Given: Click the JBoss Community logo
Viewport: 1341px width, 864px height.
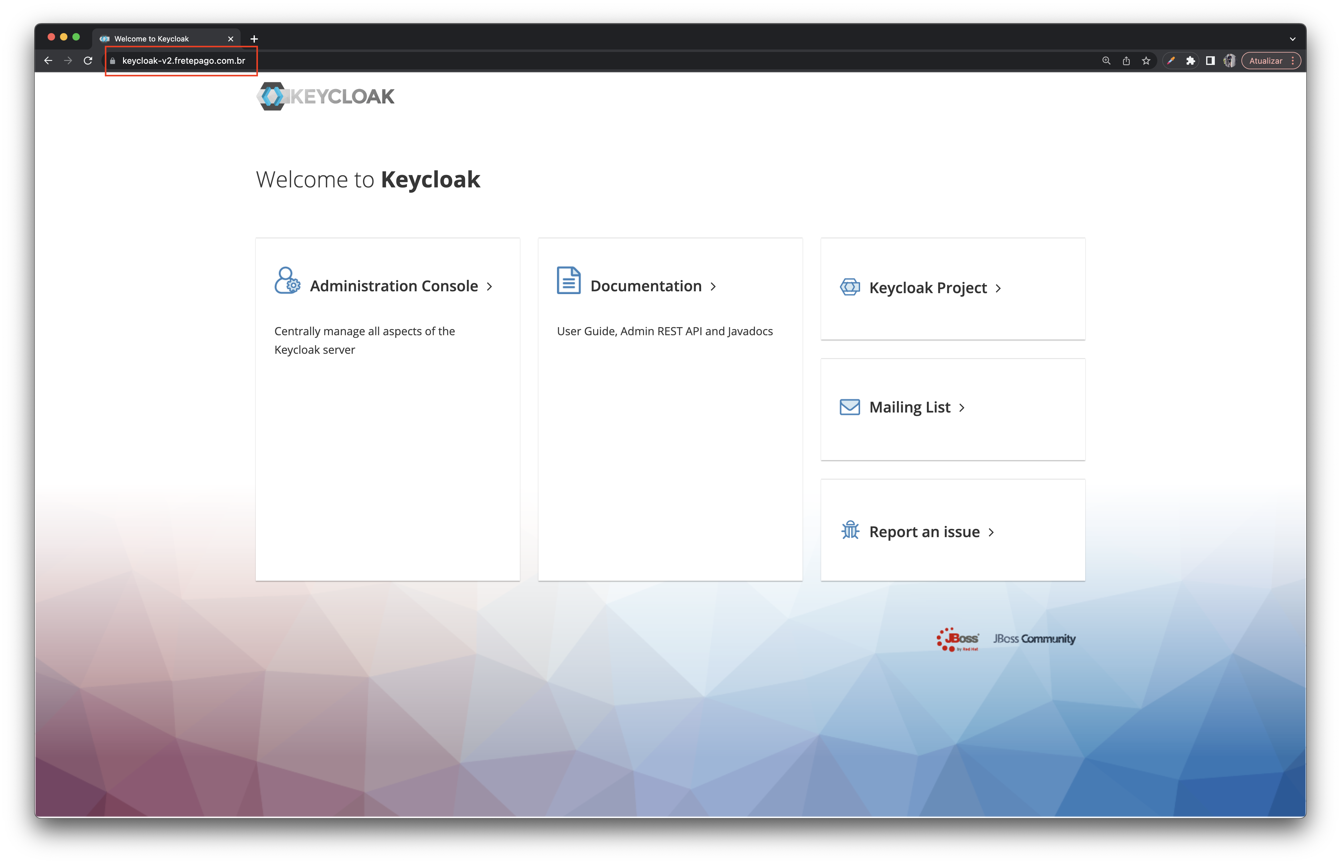Looking at the screenshot, I should pos(1034,639).
